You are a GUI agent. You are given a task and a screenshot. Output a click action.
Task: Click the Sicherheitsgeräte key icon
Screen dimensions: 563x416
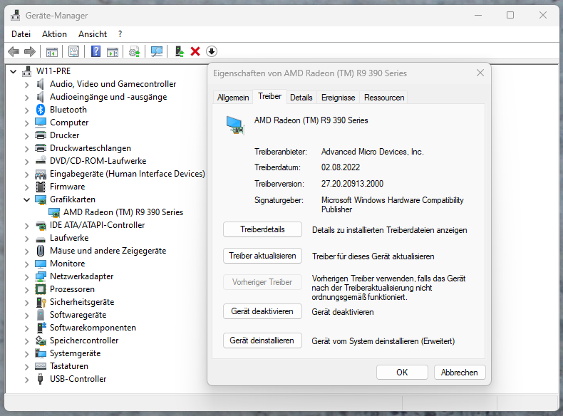(x=41, y=302)
